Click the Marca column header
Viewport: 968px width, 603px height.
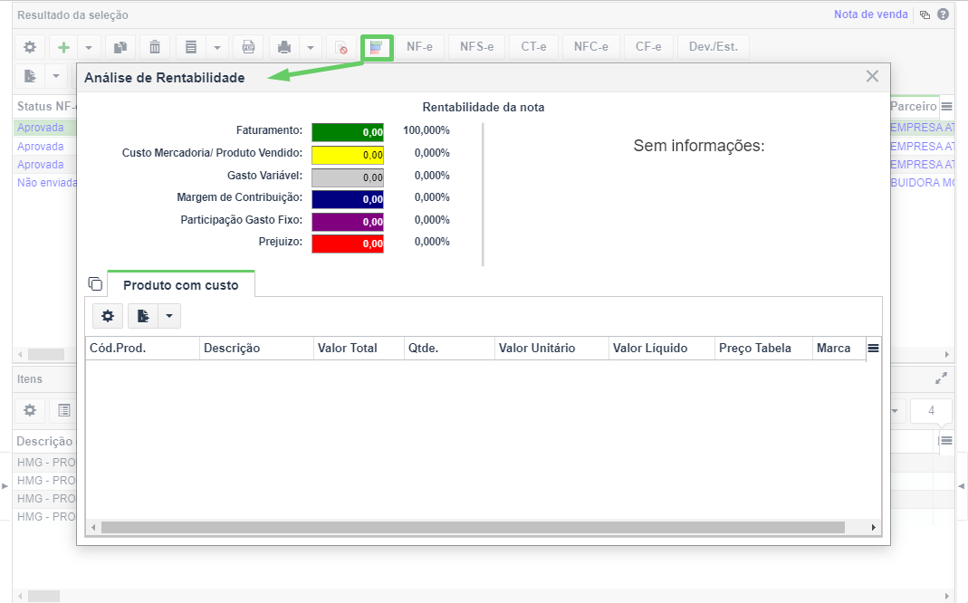pos(839,348)
